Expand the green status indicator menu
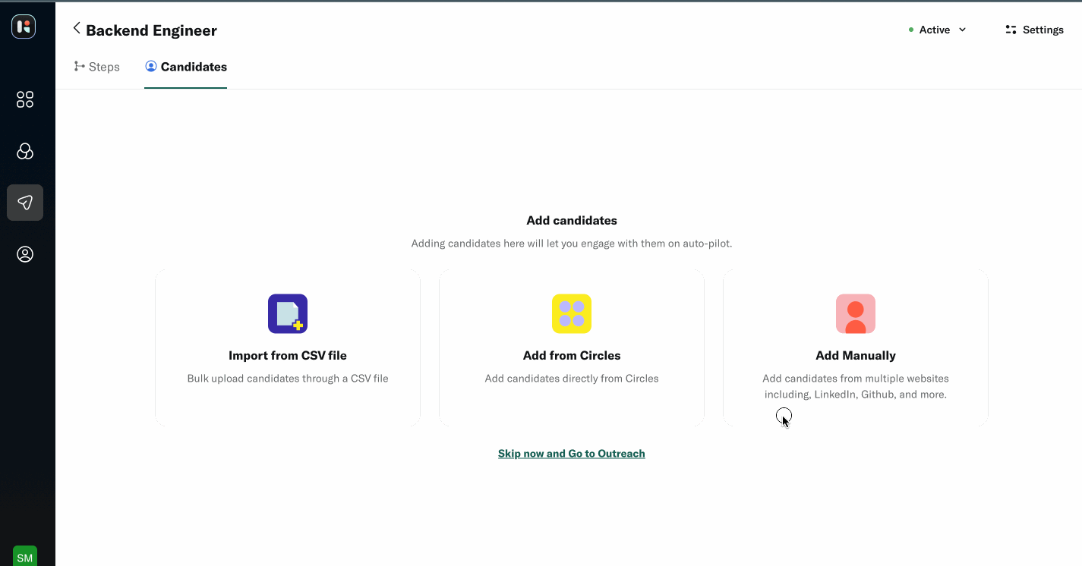The width and height of the screenshot is (1082, 566). pyautogui.click(x=910, y=29)
